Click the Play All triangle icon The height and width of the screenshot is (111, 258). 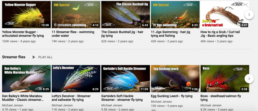tap(34, 57)
